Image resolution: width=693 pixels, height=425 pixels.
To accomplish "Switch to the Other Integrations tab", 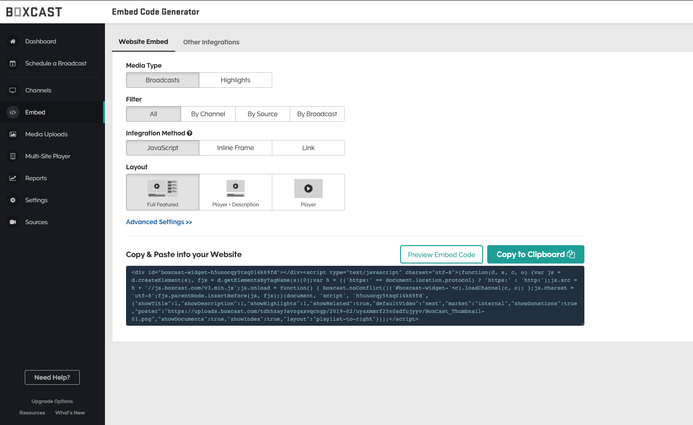I will coord(211,42).
